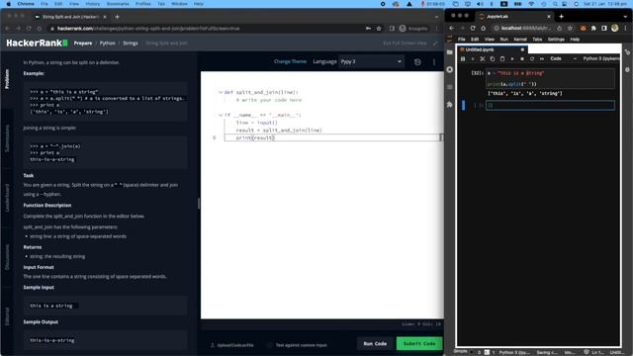The image size is (633, 356).
Task: Open JupyterLab Edit menu
Action: [x=475, y=40]
